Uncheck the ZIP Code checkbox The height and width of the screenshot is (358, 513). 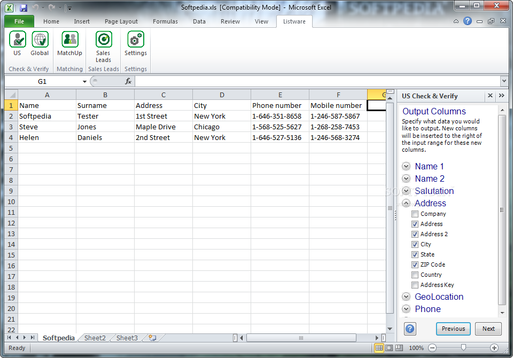(x=415, y=264)
